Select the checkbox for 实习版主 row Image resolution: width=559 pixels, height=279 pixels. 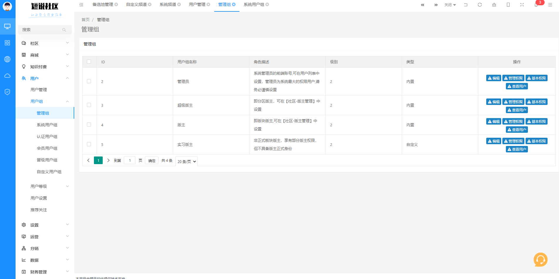[x=89, y=144]
